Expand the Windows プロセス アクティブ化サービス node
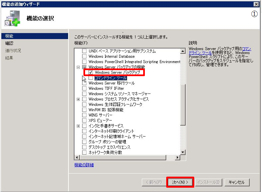This screenshot has width=262, height=192. (78, 99)
